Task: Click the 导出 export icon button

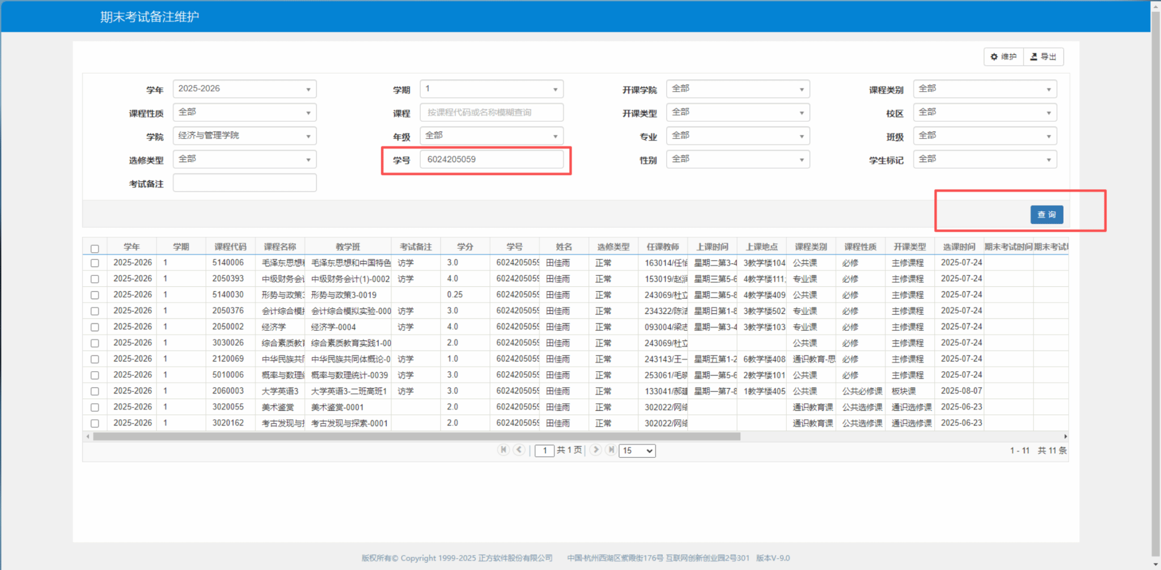Action: click(1044, 57)
